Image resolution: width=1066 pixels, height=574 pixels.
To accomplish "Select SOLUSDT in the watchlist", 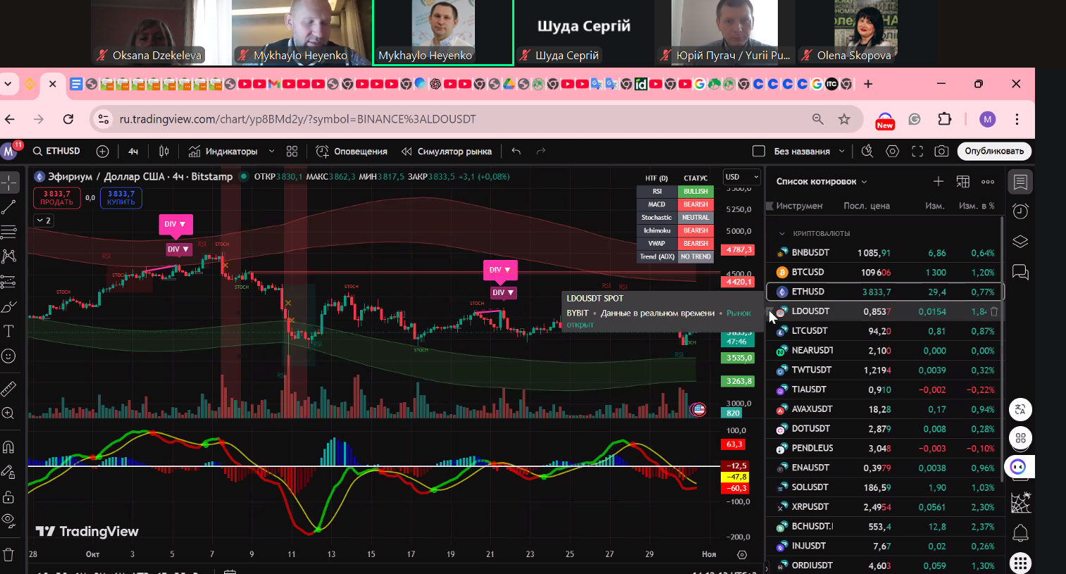I will 810,487.
